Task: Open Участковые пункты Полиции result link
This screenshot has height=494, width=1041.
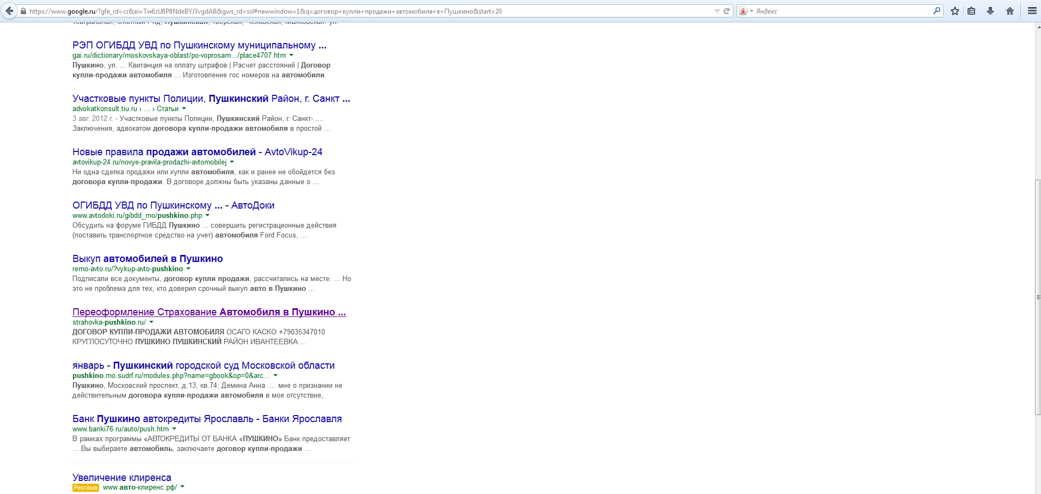Action: click(x=211, y=99)
